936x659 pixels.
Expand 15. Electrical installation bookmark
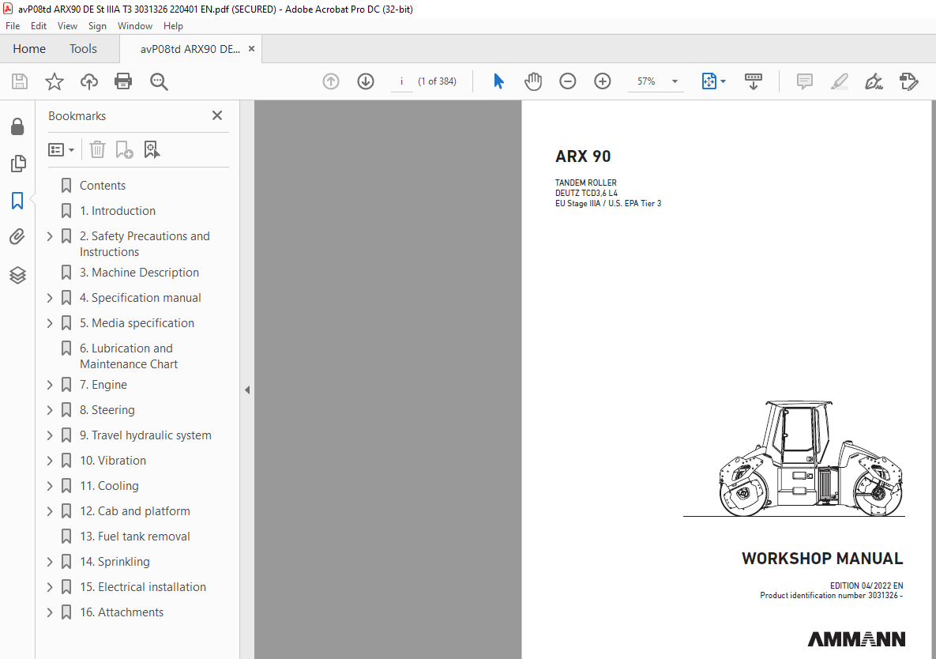point(50,587)
